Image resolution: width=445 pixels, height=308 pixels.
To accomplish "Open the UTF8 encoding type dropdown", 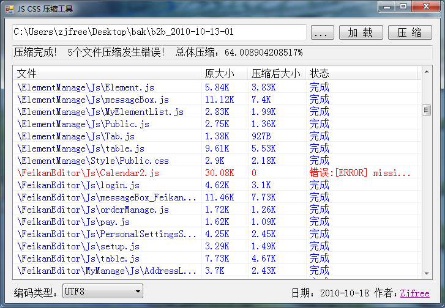I will click(102, 291).
